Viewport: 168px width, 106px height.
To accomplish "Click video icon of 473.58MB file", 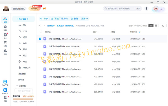I will pos(45,77).
